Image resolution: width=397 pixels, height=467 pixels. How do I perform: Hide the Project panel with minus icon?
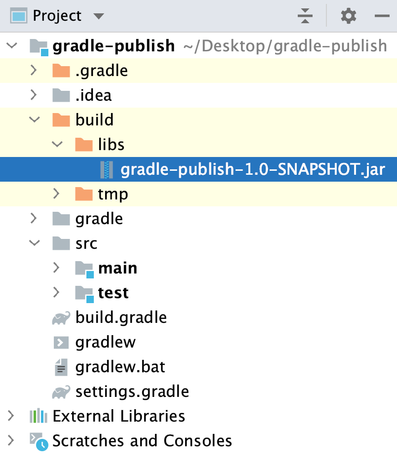pyautogui.click(x=382, y=16)
